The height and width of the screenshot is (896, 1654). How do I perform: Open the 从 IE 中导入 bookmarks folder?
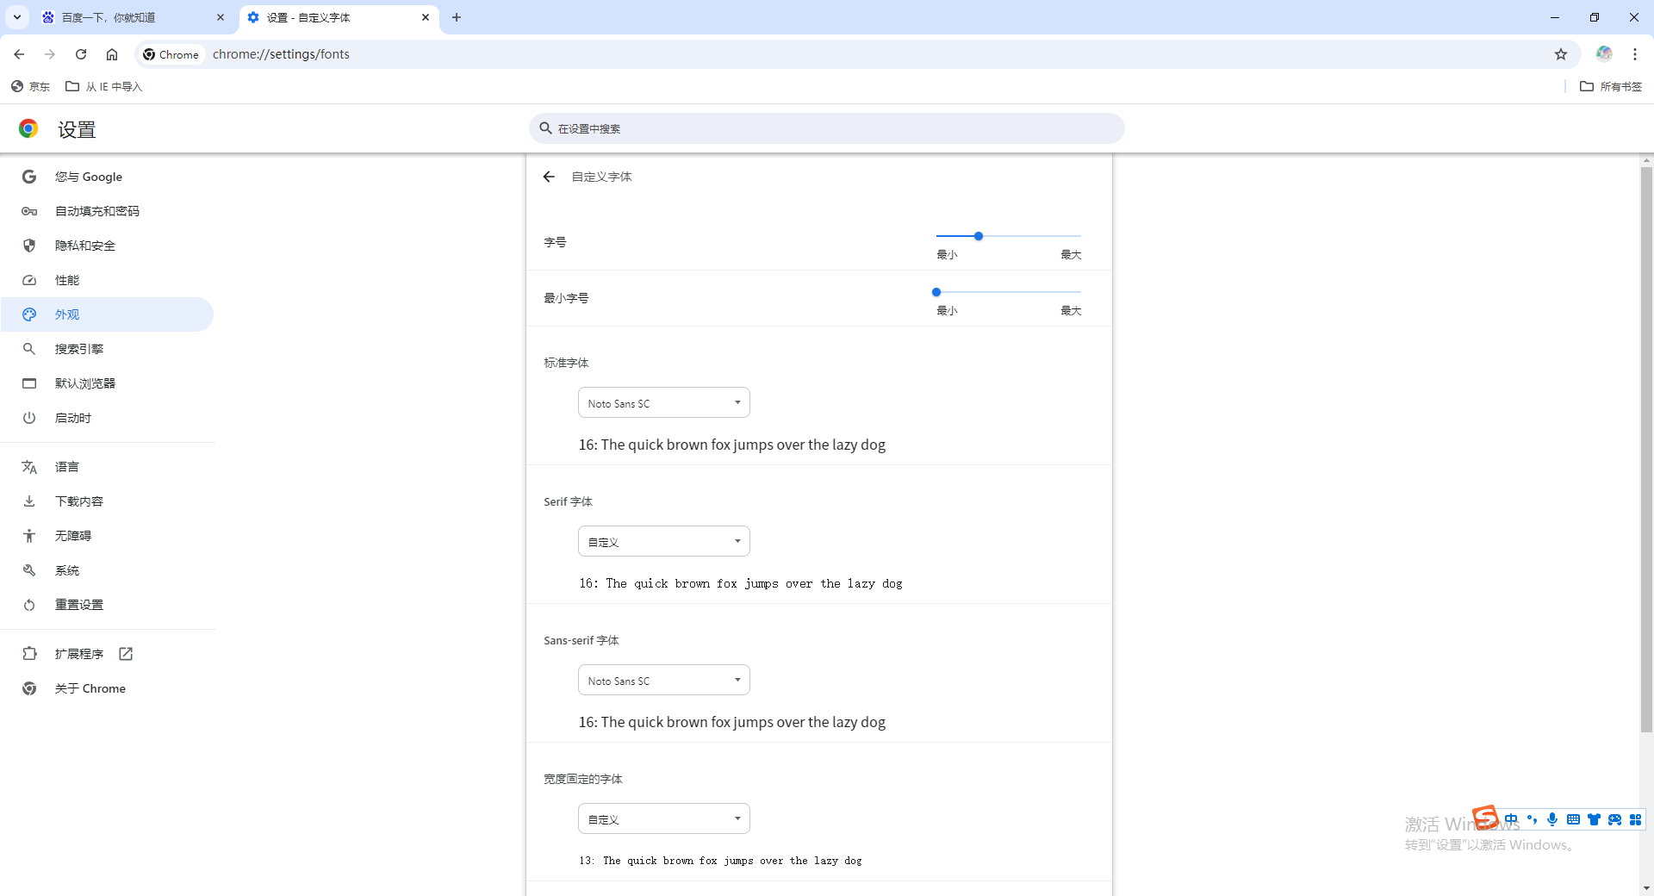[x=104, y=86]
